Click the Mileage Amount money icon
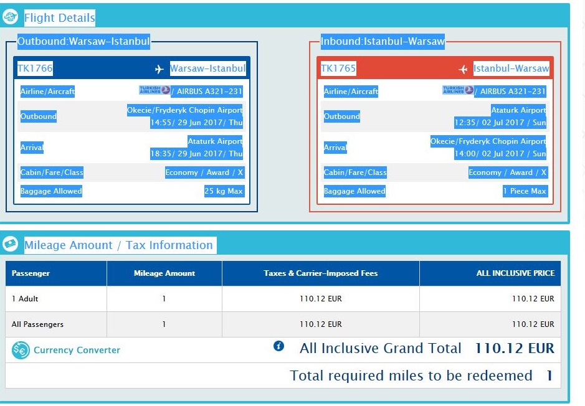The height and width of the screenshot is (406, 585). (10, 244)
